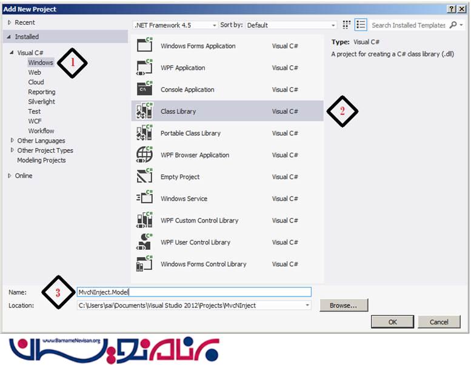This screenshot has width=471, height=365.
Task: Click the WPF Application template icon
Action: coord(144,68)
